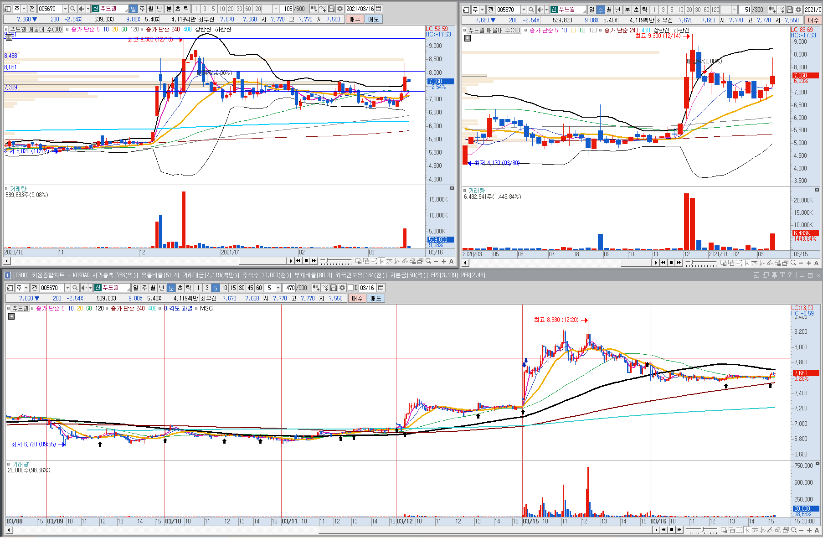823x538 pixels.
Task: Click 매수 buy button in minute chart
Action: point(357,298)
